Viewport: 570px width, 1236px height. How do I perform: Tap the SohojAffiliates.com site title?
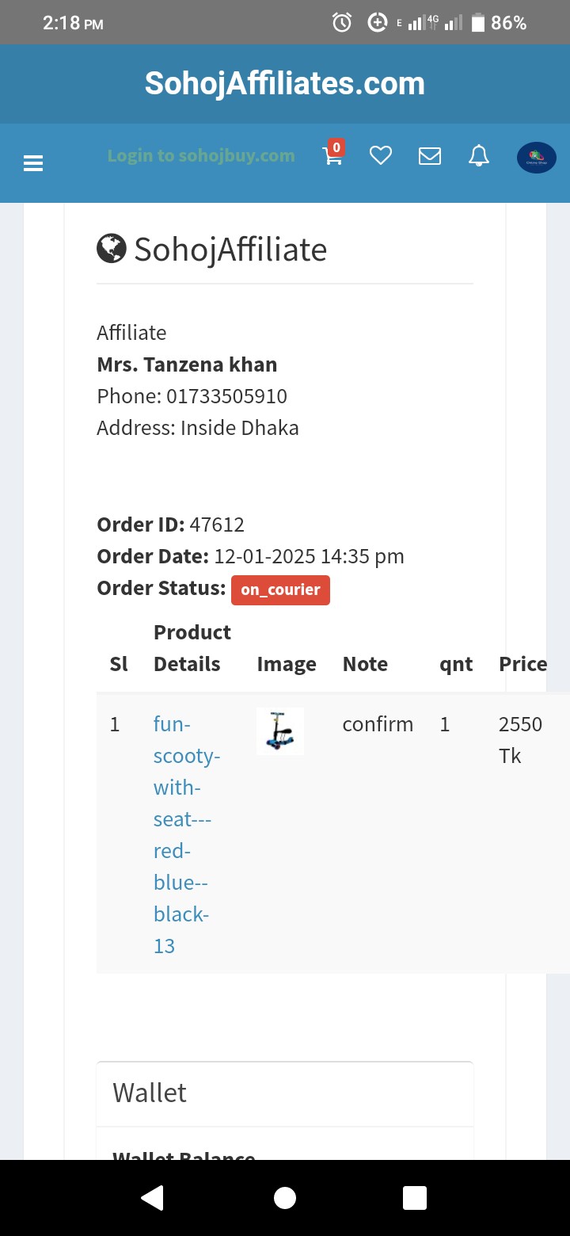[x=285, y=83]
